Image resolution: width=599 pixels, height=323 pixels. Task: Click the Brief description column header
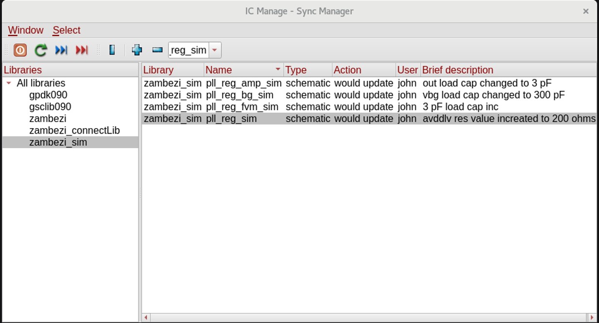[458, 70]
